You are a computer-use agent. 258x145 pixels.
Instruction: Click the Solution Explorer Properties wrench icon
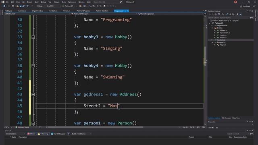pyautogui.click(x=237, y=14)
